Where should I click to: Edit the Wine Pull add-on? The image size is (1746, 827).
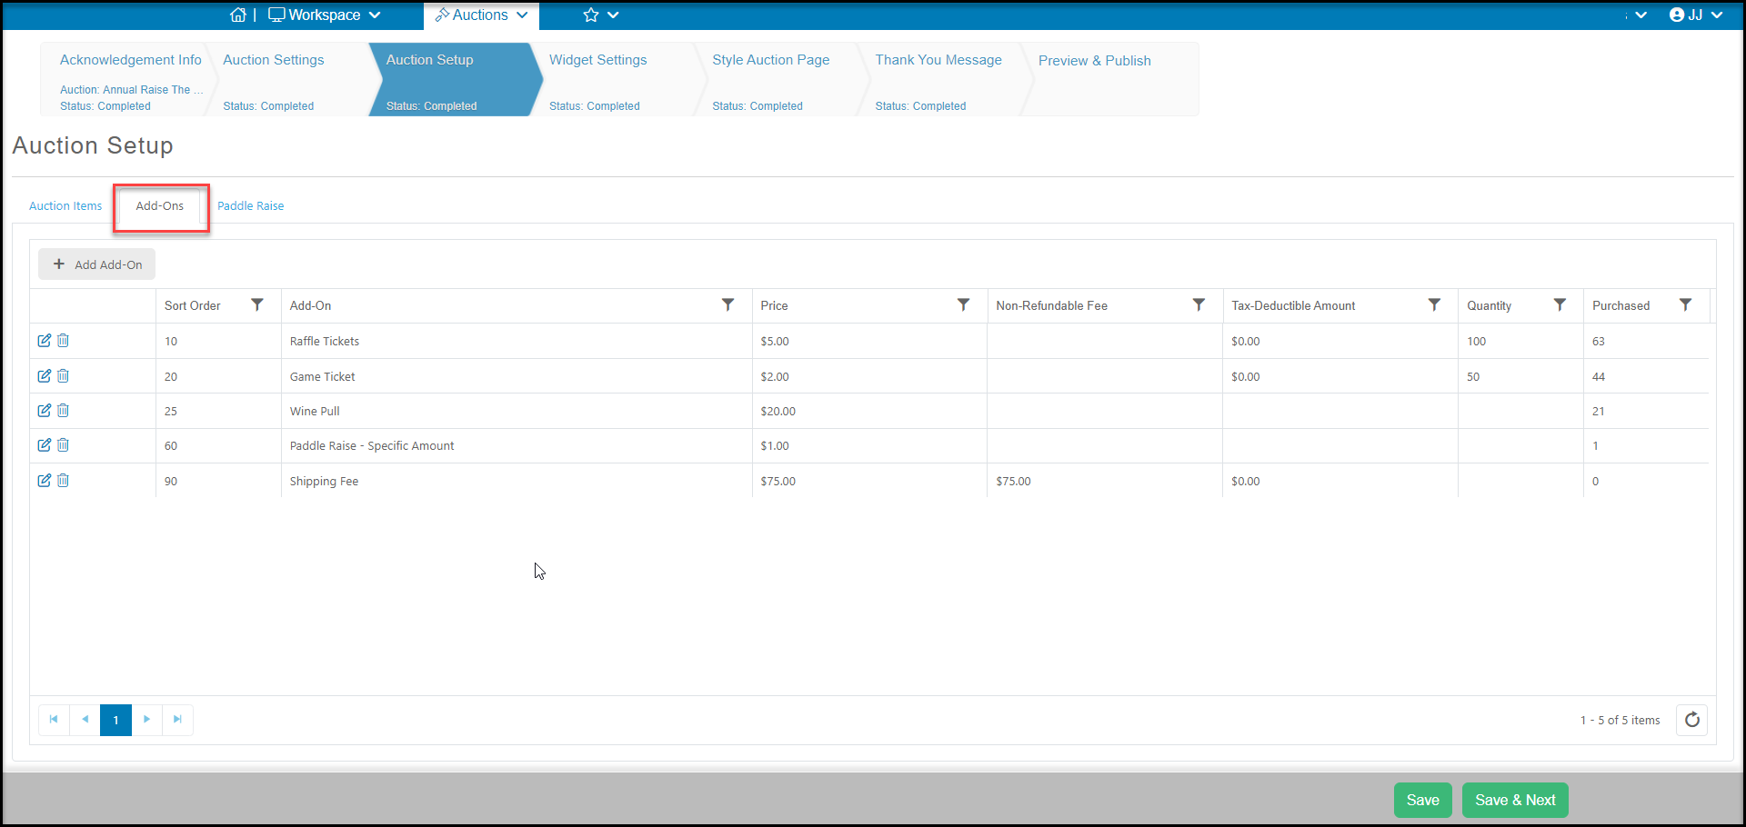pyautogui.click(x=44, y=411)
